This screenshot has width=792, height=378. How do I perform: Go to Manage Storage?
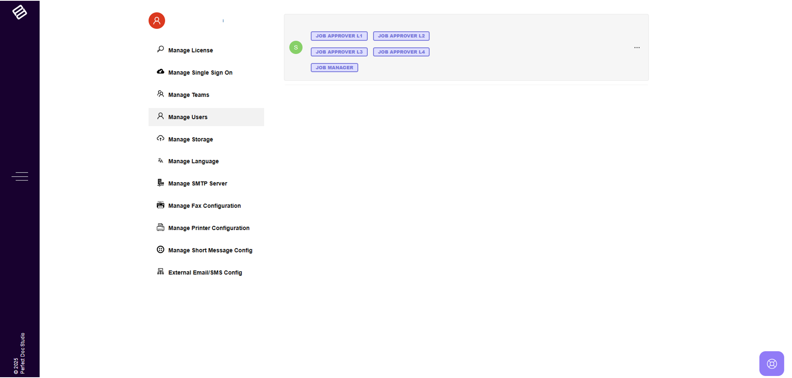tap(190, 139)
